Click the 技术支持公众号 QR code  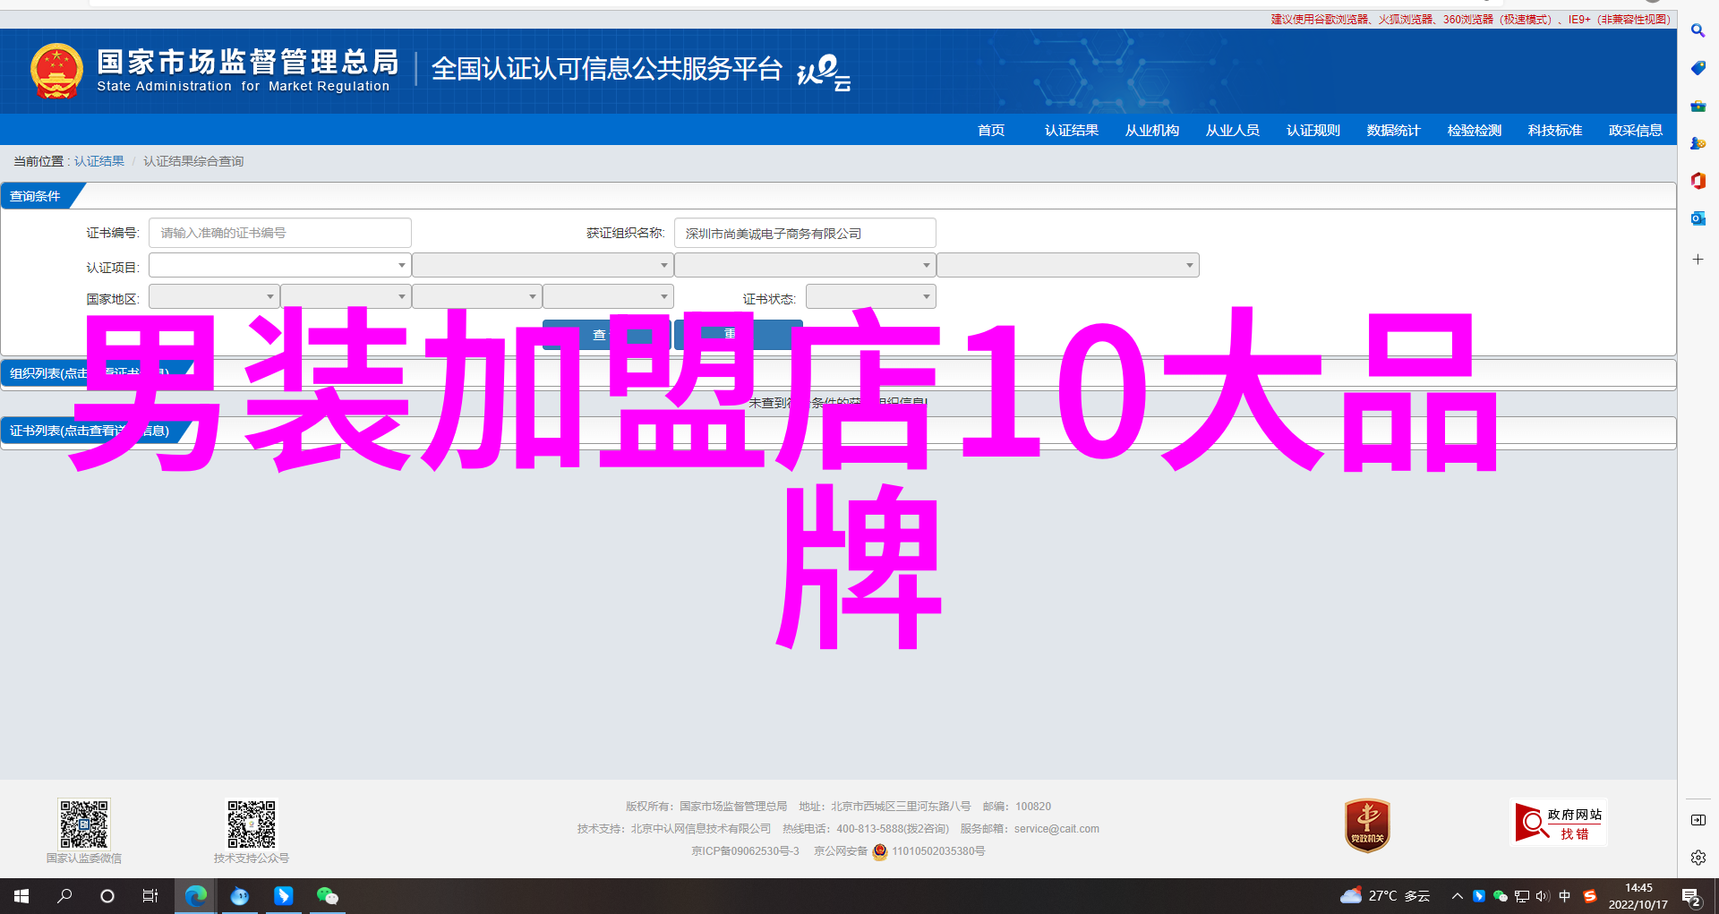[x=252, y=824]
